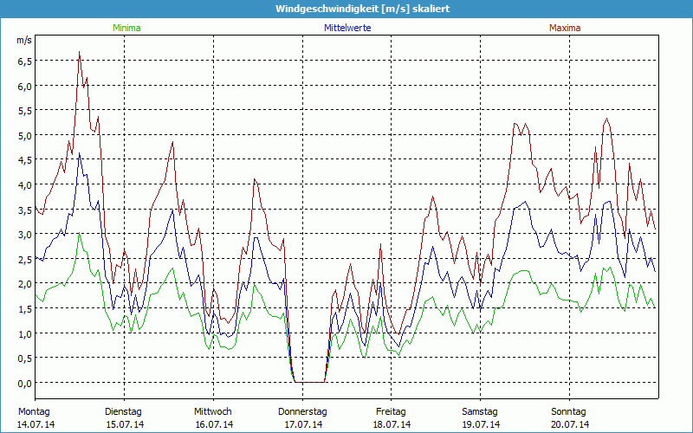Screen dimensions: 693x433
Task: Click the 1,0 y-axis value
Action: pos(25,333)
